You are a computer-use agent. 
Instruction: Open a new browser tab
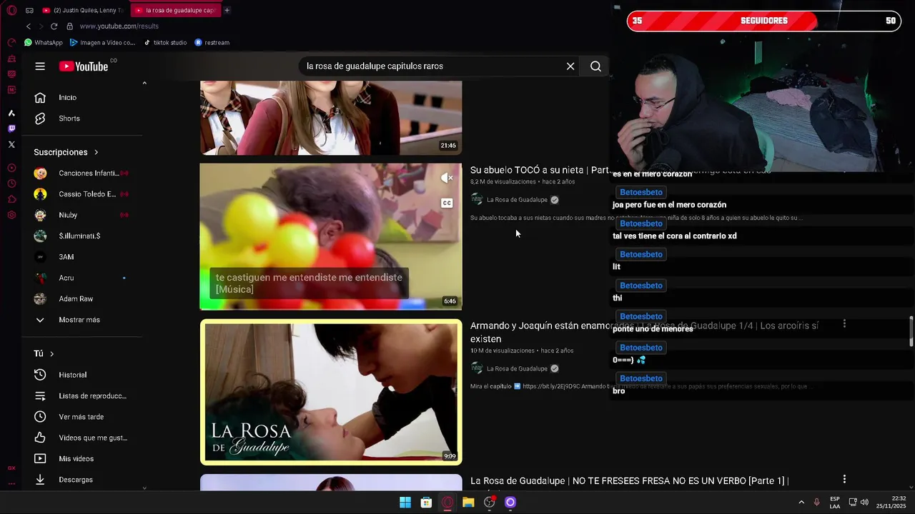tap(227, 11)
